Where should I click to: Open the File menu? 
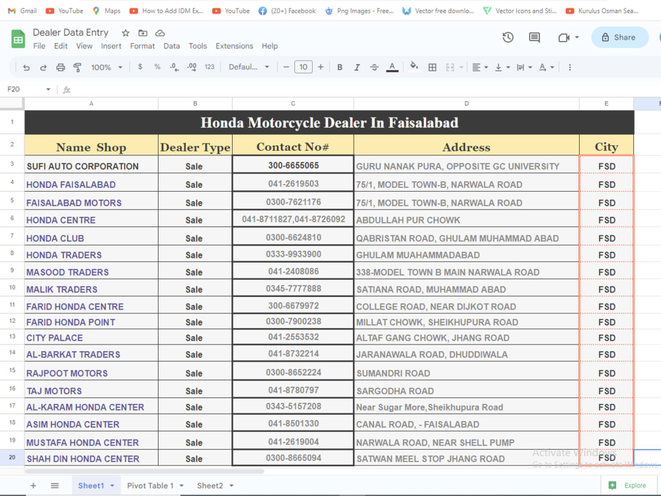(39, 46)
